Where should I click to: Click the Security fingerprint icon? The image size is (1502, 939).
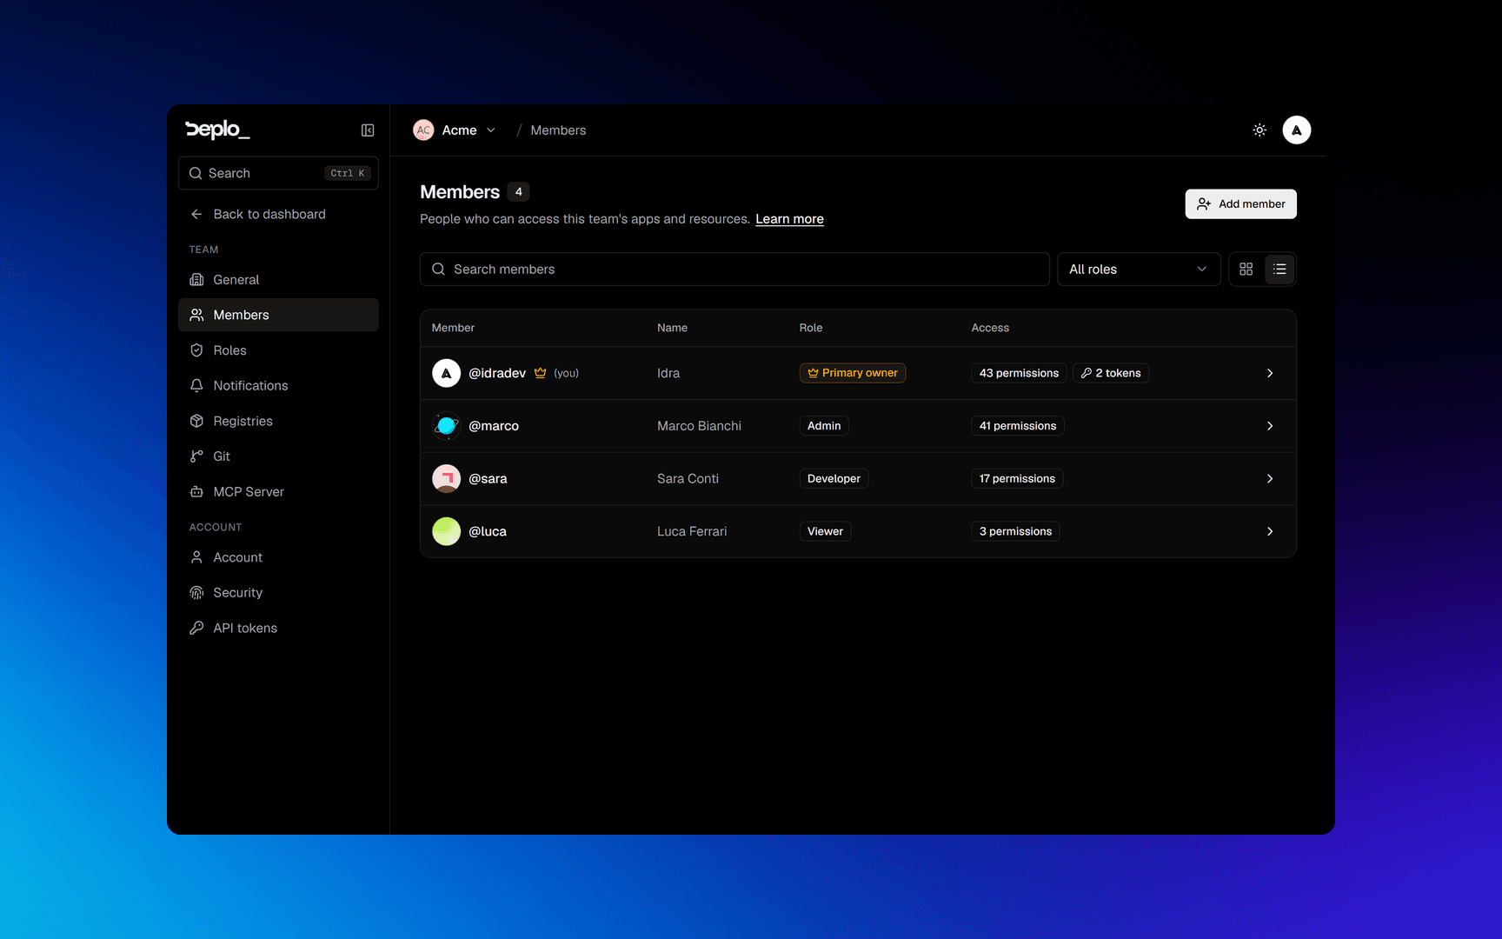pyautogui.click(x=196, y=593)
